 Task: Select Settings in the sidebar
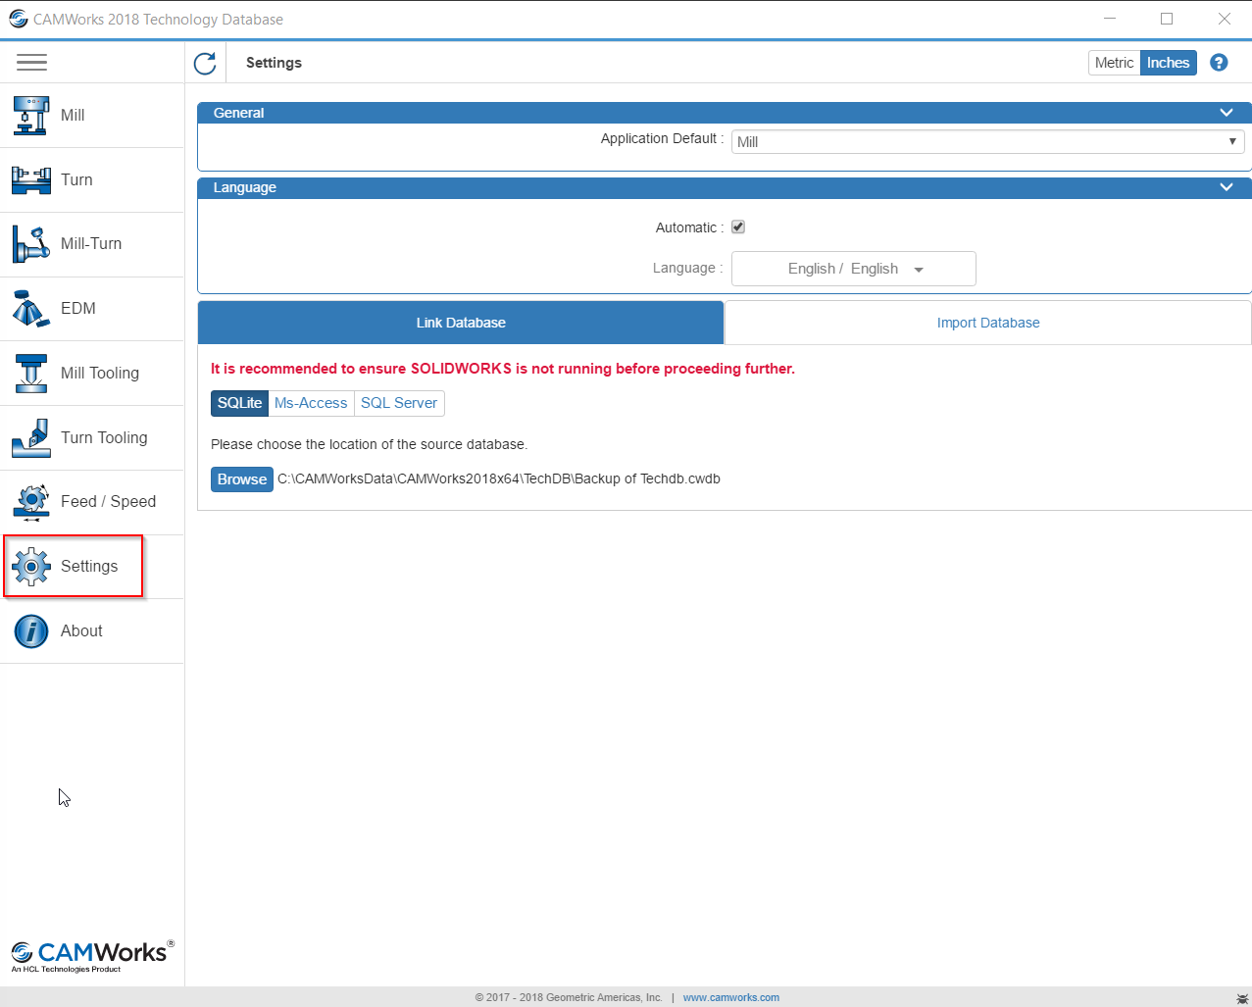tap(92, 567)
